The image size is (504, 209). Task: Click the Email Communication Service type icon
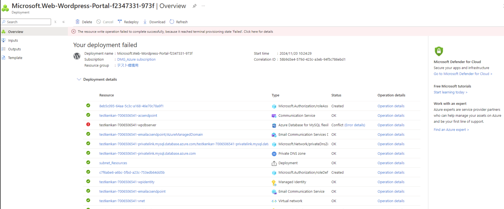tap(274, 192)
